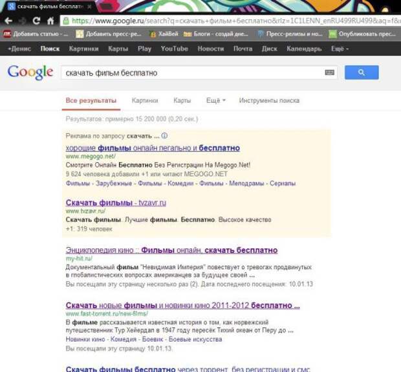
Task: Open the bookmark 'Добавить статью'
Action: 36,34
